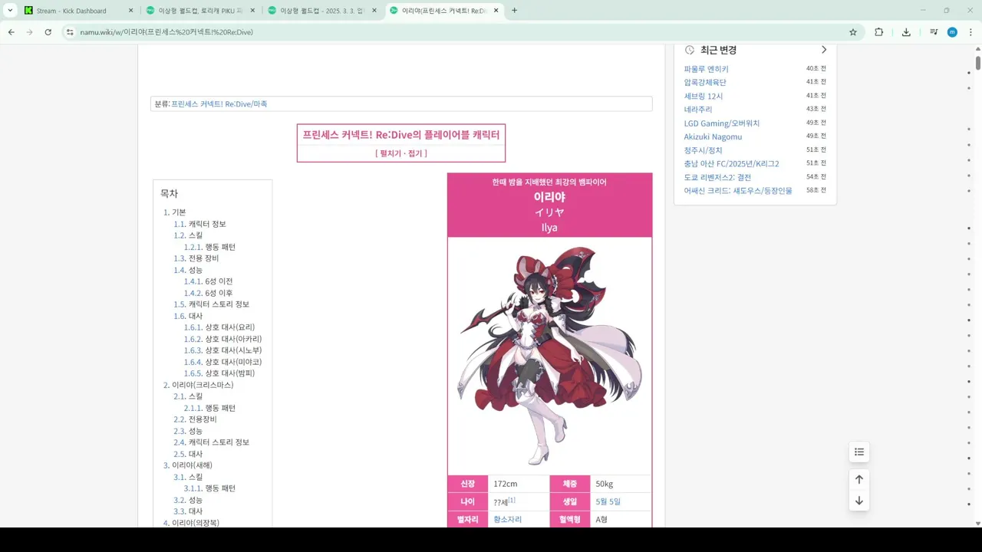Screen dimensions: 982x552
Task: Open recent change Akizuki Nagomu
Action: click(x=713, y=136)
